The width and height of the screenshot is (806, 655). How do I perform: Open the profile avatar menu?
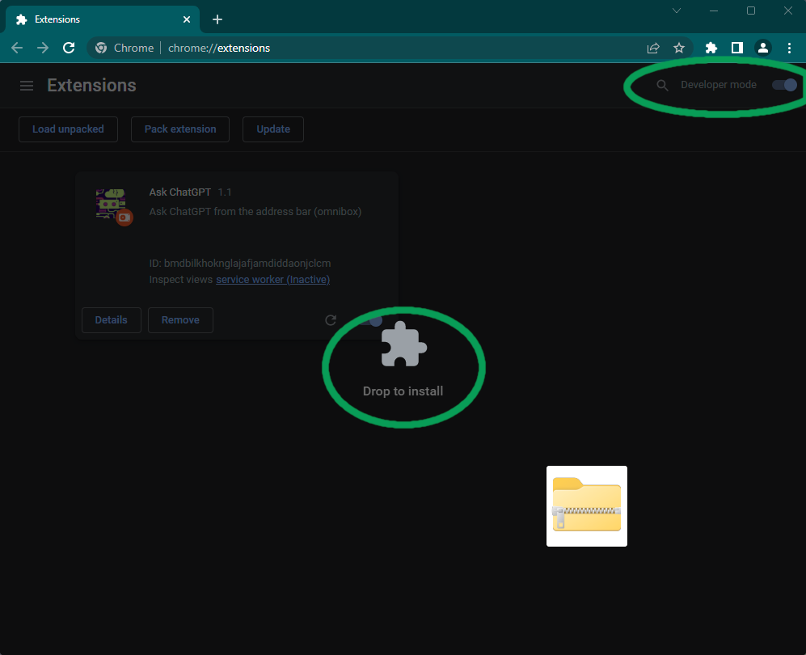pos(763,48)
